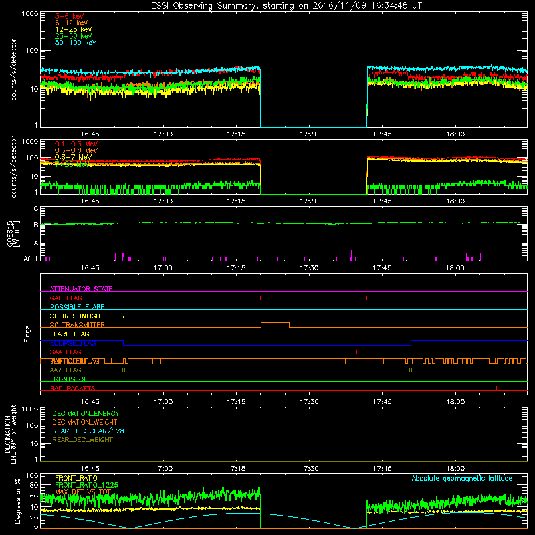Select the orange 6-12 keV legend label
This screenshot has height=535, width=535.
coord(72,23)
